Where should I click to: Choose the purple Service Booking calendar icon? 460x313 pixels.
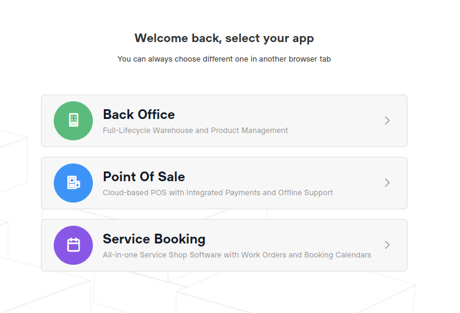tap(73, 245)
